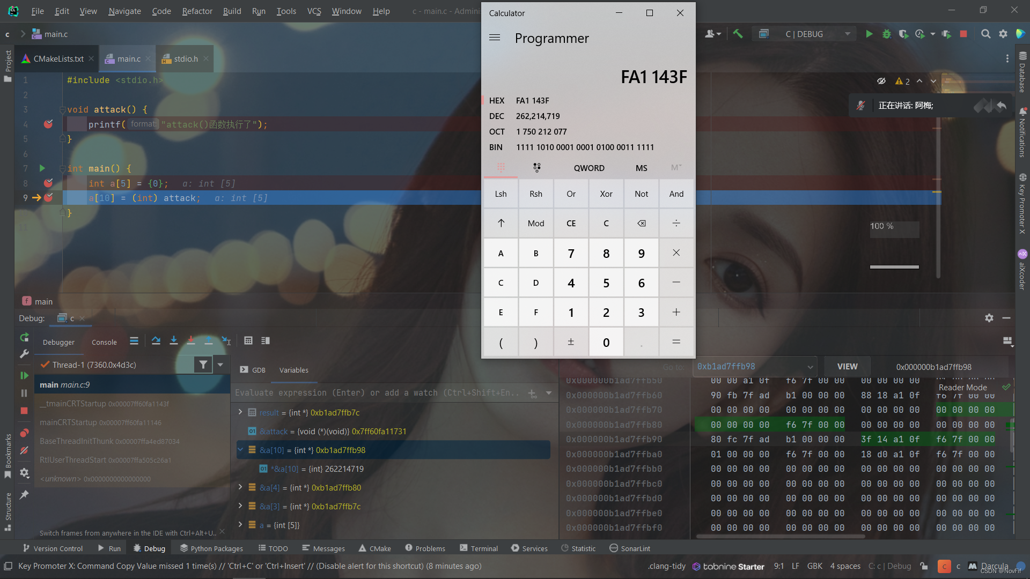Viewport: 1030px width, 579px height.
Task: Click the Resume Program icon in debug sidebar
Action: [x=24, y=375]
